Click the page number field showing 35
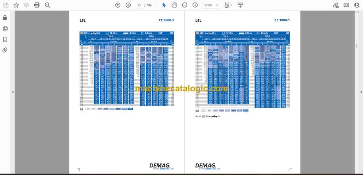This screenshot has width=363, height=175. click(139, 5)
